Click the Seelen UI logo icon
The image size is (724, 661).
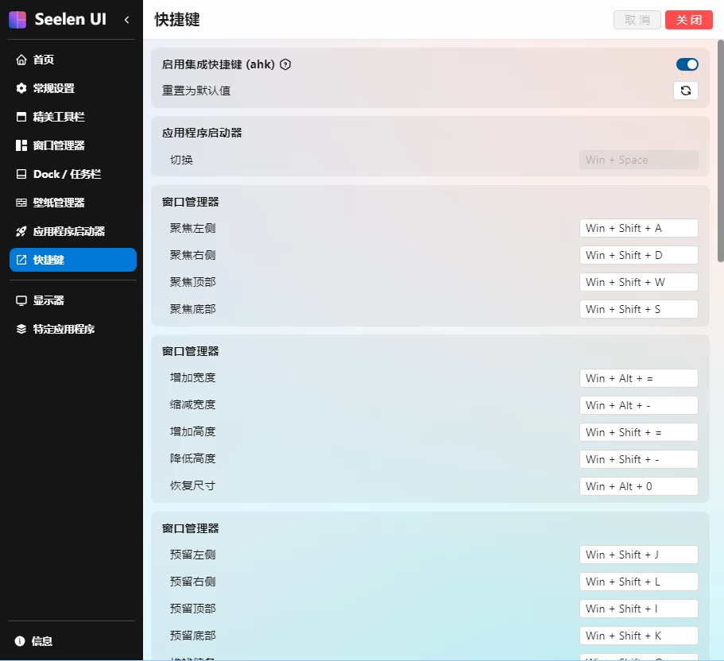click(x=17, y=20)
